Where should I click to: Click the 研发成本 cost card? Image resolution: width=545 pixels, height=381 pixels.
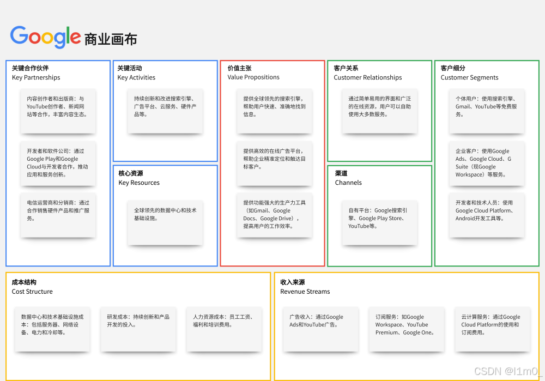[x=138, y=330]
